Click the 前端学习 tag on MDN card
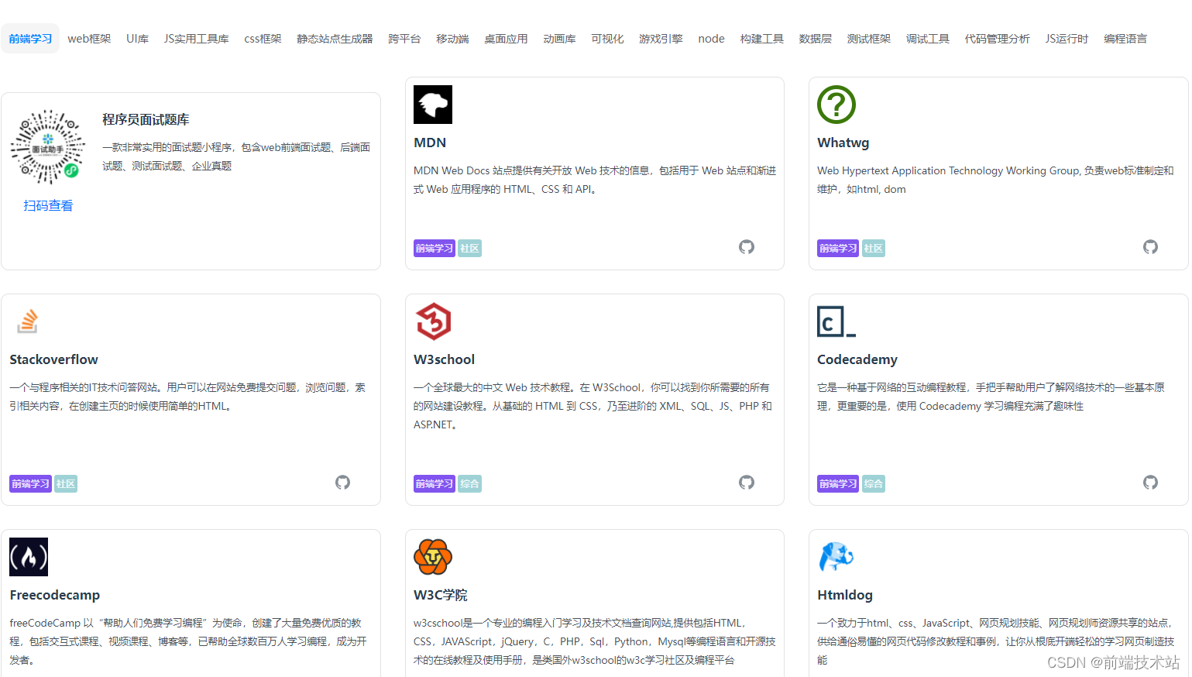1192x677 pixels. click(x=435, y=249)
